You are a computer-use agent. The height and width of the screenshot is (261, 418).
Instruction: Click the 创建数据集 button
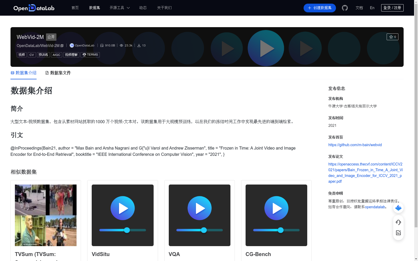pyautogui.click(x=320, y=8)
